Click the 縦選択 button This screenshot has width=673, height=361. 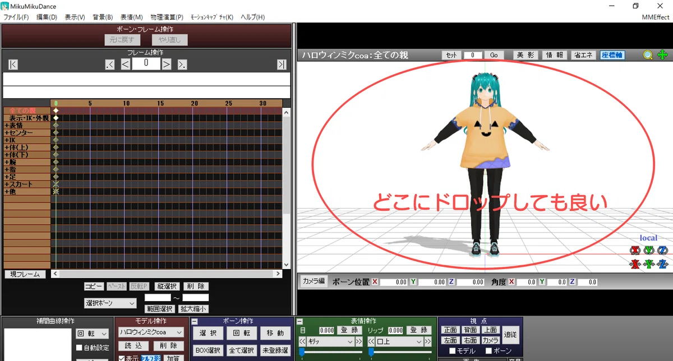(x=166, y=286)
